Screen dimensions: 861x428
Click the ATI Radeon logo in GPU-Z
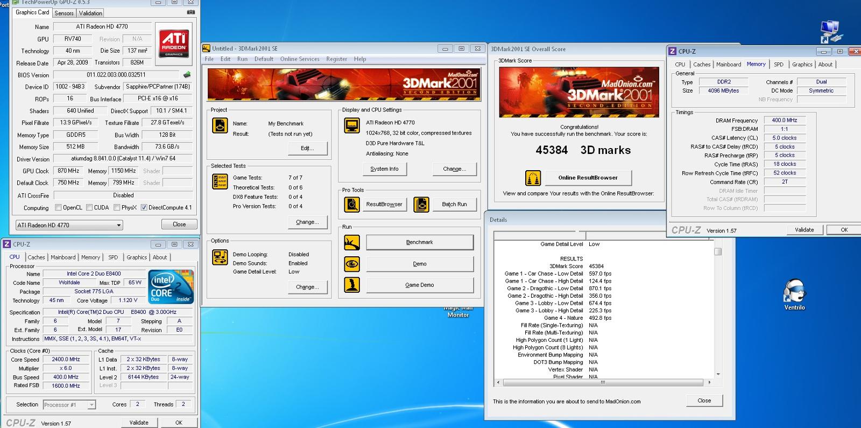pos(174,44)
